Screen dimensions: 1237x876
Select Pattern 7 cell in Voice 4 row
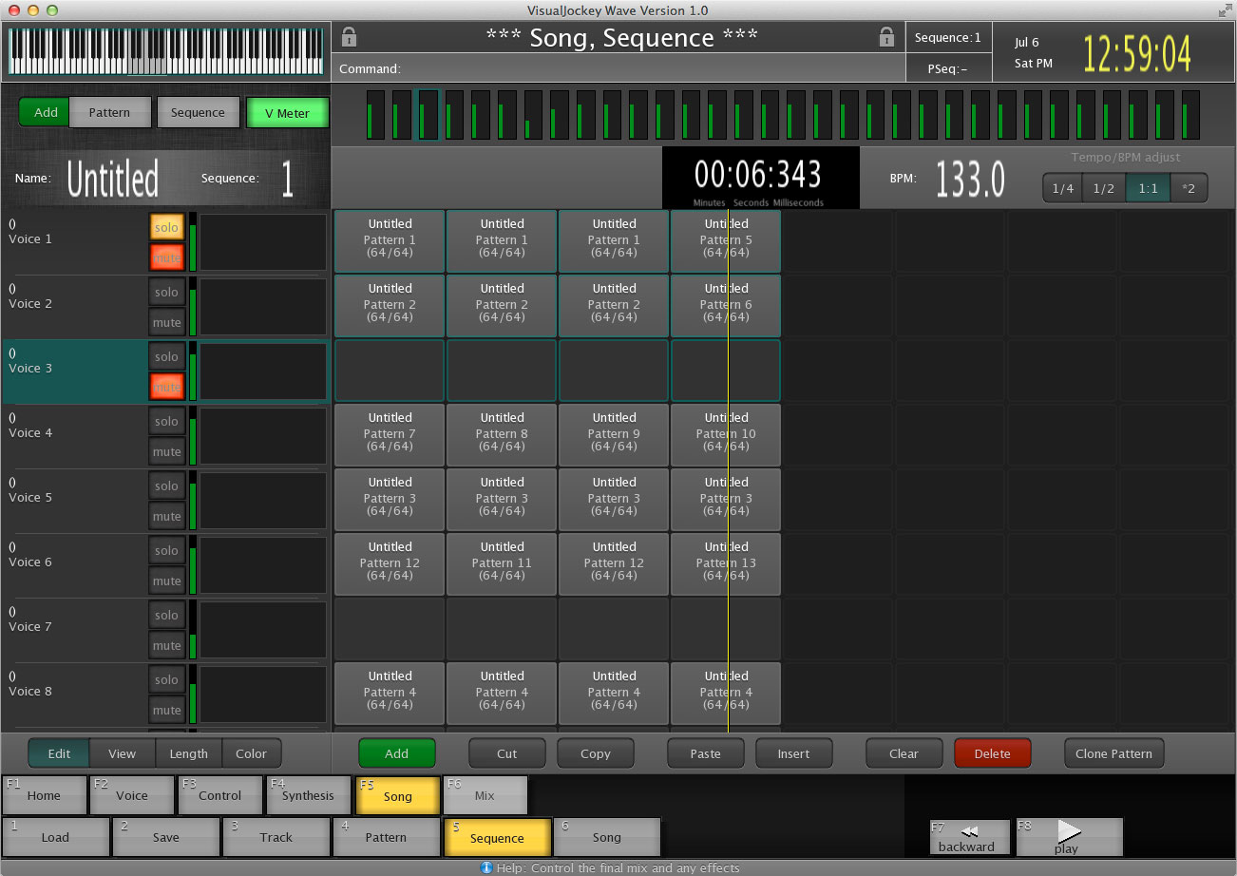click(390, 435)
